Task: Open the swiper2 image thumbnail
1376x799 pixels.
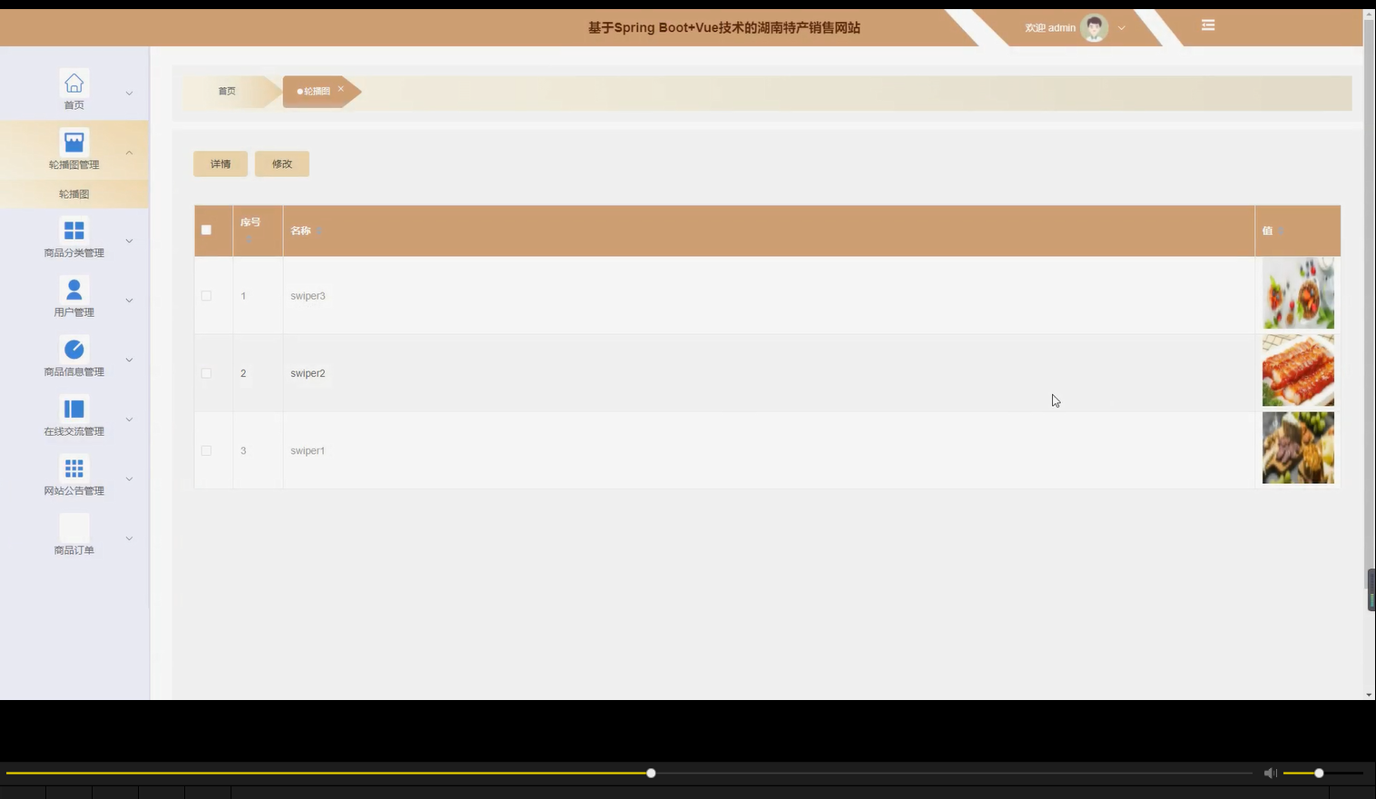Action: pyautogui.click(x=1298, y=370)
